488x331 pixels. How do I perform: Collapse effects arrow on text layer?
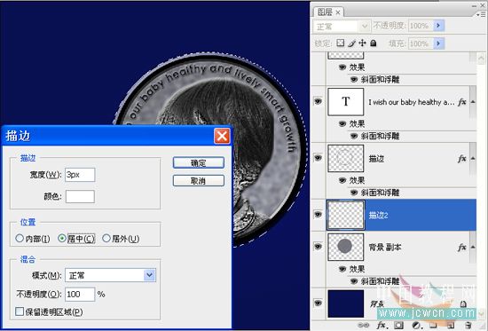(x=473, y=102)
